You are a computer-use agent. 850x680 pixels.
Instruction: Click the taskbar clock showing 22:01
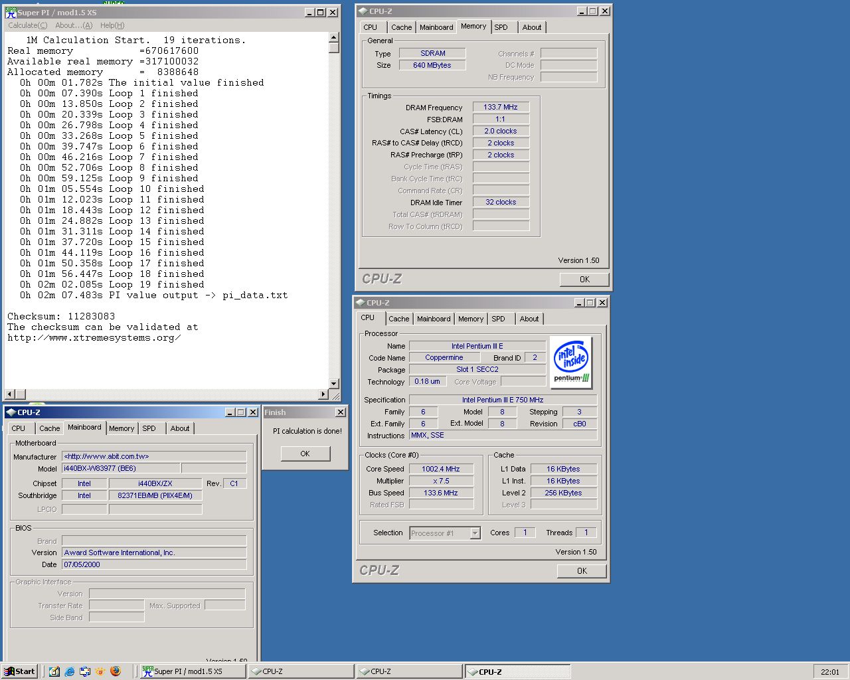click(x=830, y=672)
